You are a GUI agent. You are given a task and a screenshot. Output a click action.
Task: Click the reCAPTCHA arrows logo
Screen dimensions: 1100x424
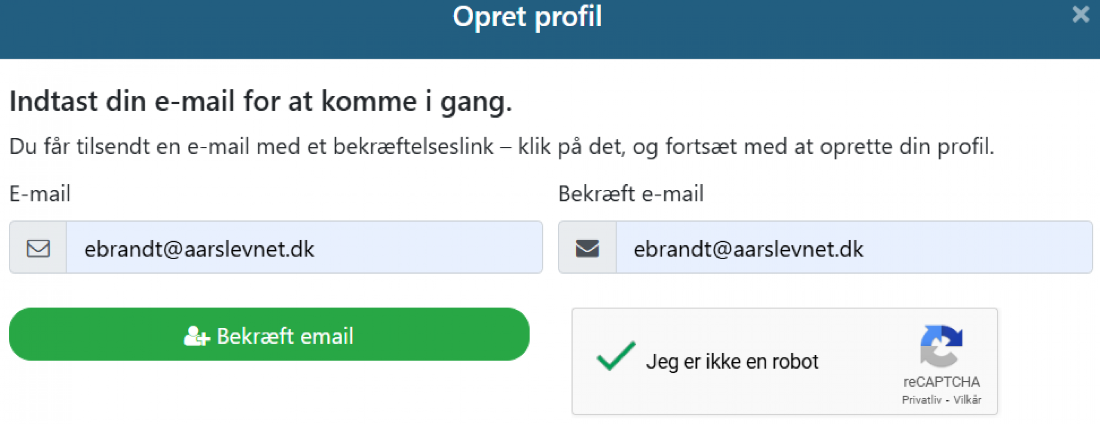[941, 346]
